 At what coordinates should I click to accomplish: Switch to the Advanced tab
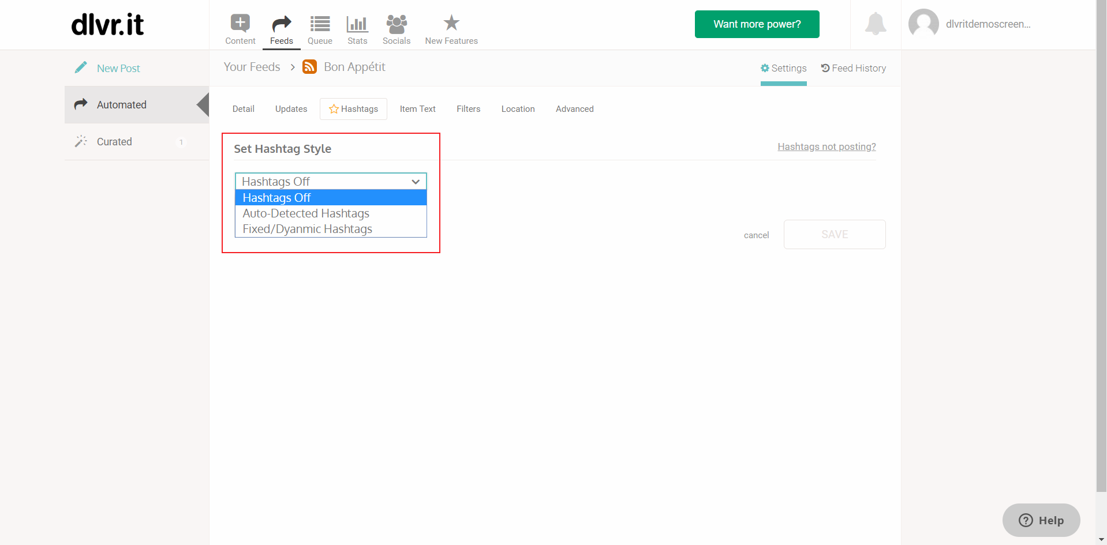click(575, 109)
